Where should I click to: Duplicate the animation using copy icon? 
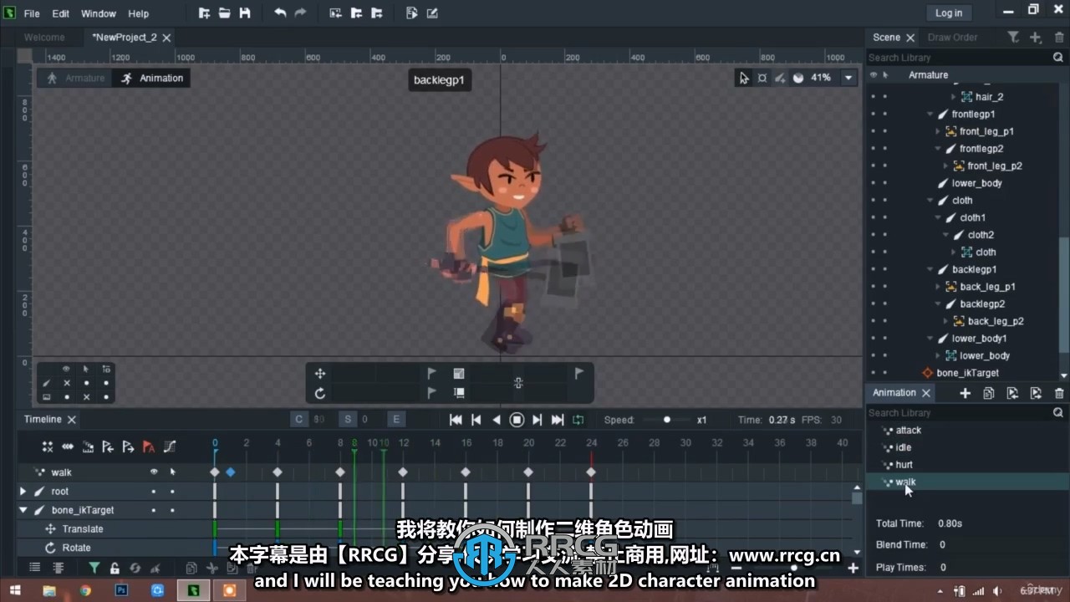pyautogui.click(x=989, y=393)
